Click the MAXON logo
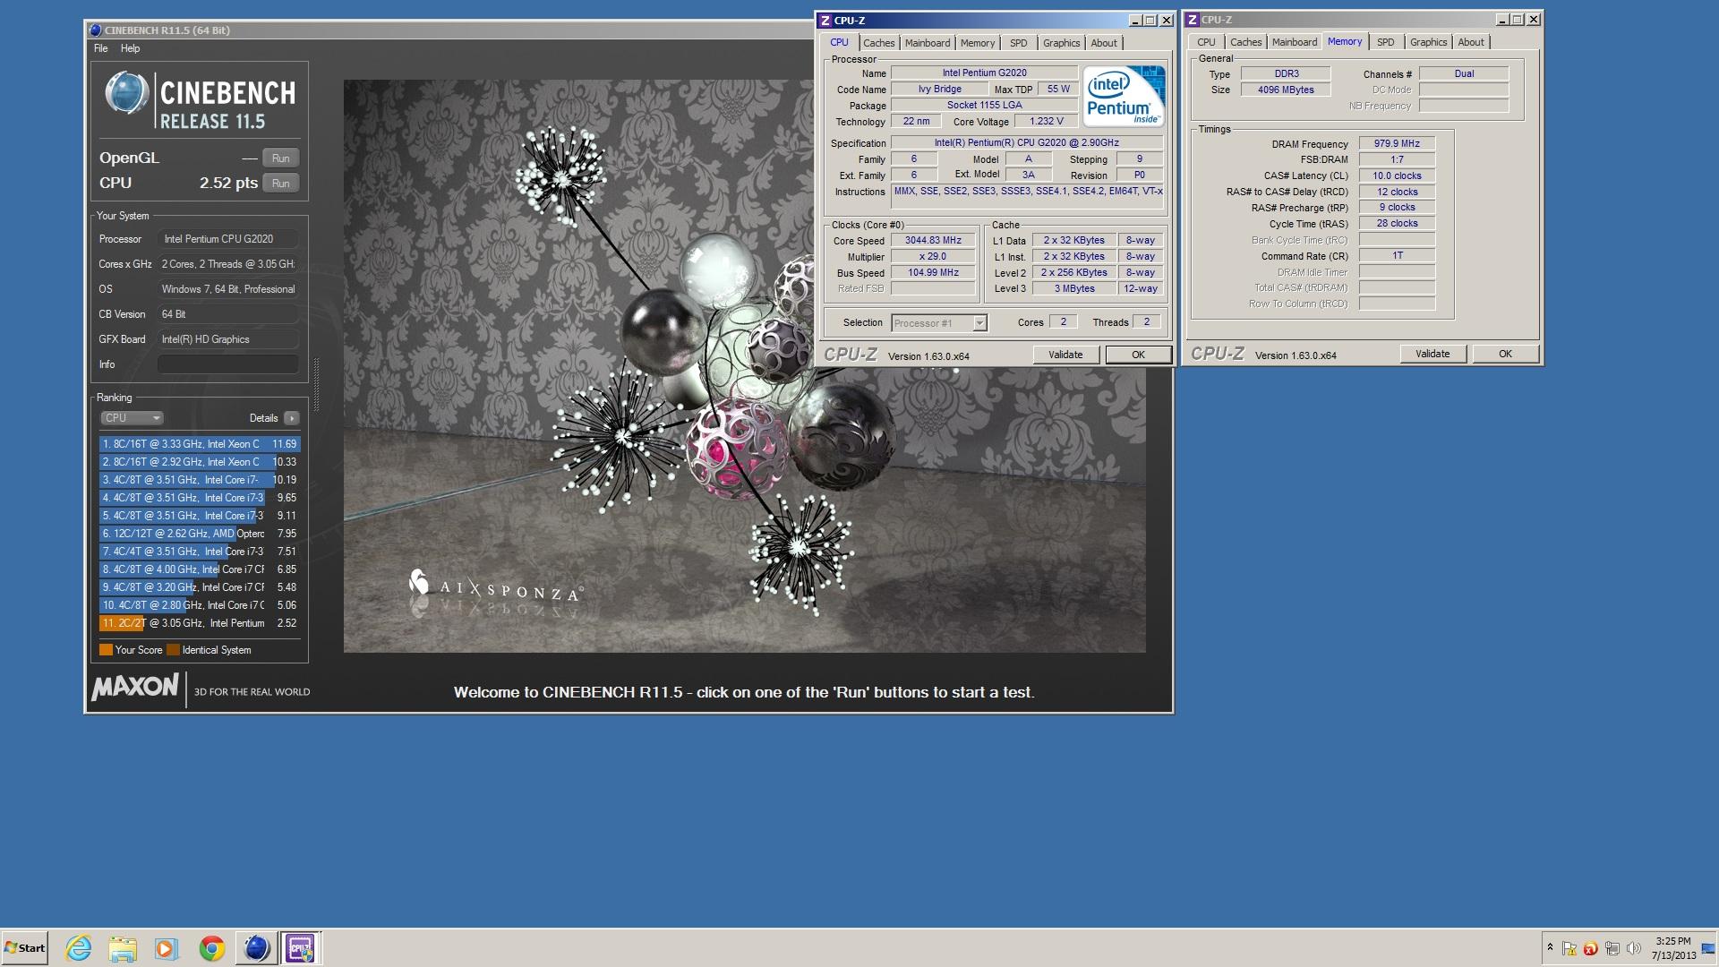Viewport: 1719px width, 967px height. (134, 688)
